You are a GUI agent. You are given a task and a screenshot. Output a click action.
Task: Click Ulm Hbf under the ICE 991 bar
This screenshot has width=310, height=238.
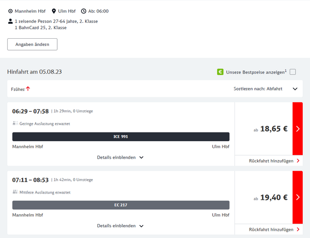pos(220,147)
